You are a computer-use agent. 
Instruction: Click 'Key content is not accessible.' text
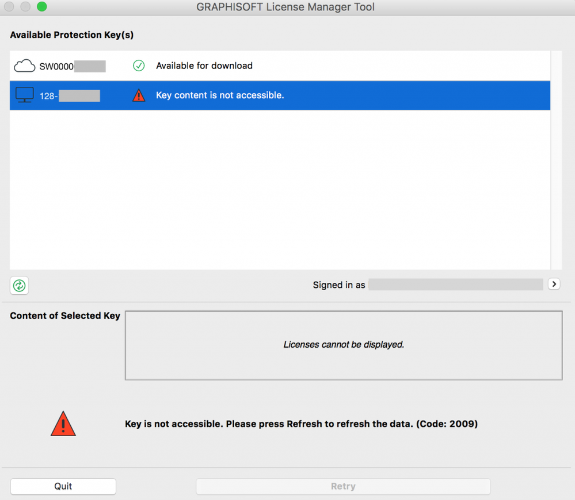point(220,95)
